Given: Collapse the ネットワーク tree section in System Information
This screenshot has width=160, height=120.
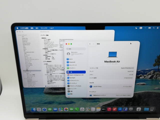Looking at the screenshot, I should (x=24, y=72).
